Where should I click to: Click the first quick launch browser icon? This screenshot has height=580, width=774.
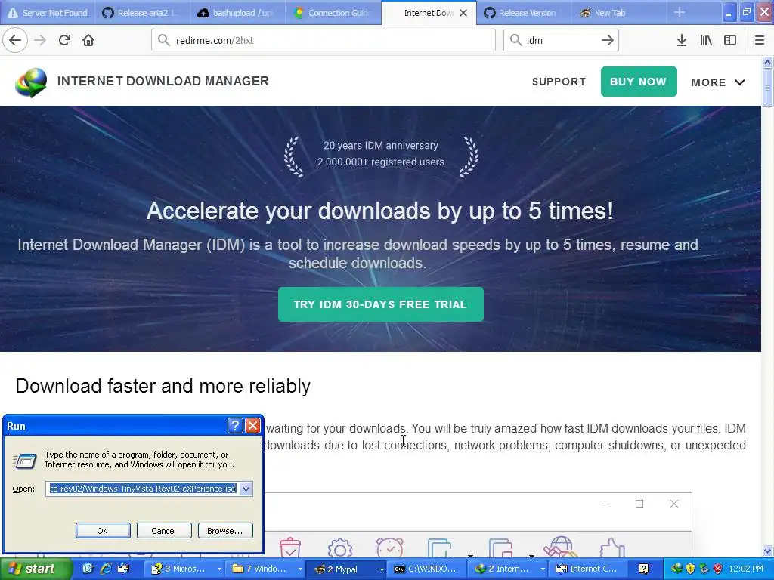(88, 569)
